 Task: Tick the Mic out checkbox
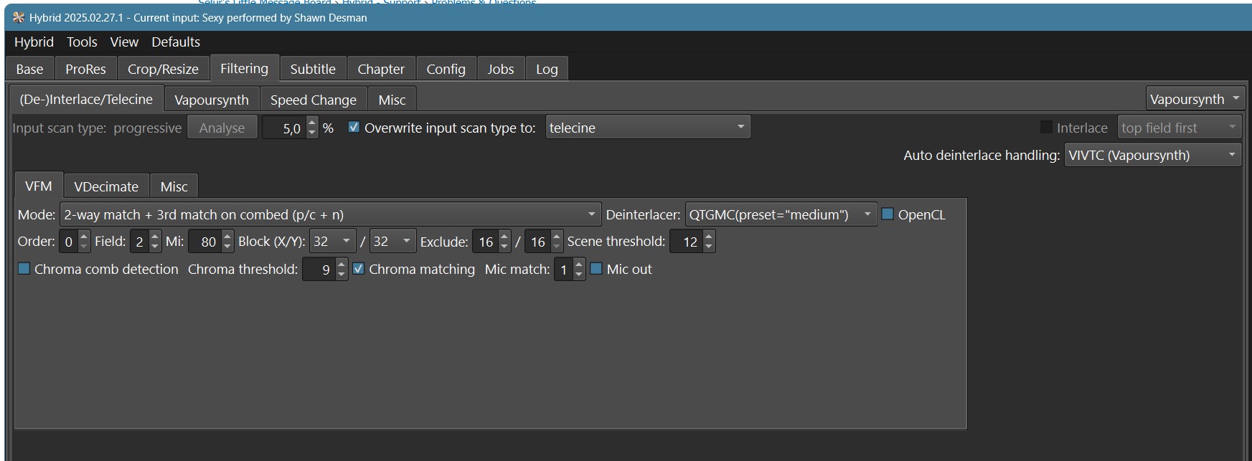tap(596, 269)
